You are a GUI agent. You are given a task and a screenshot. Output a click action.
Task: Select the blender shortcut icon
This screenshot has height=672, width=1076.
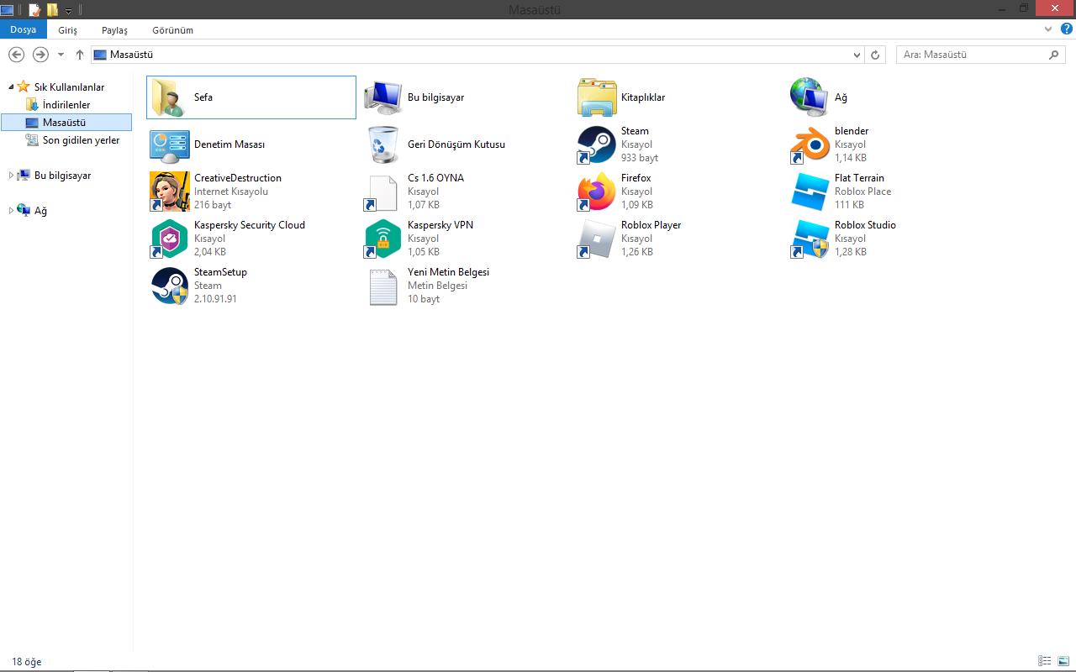(x=810, y=144)
